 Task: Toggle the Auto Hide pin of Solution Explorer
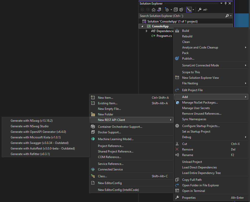coord(225,3)
